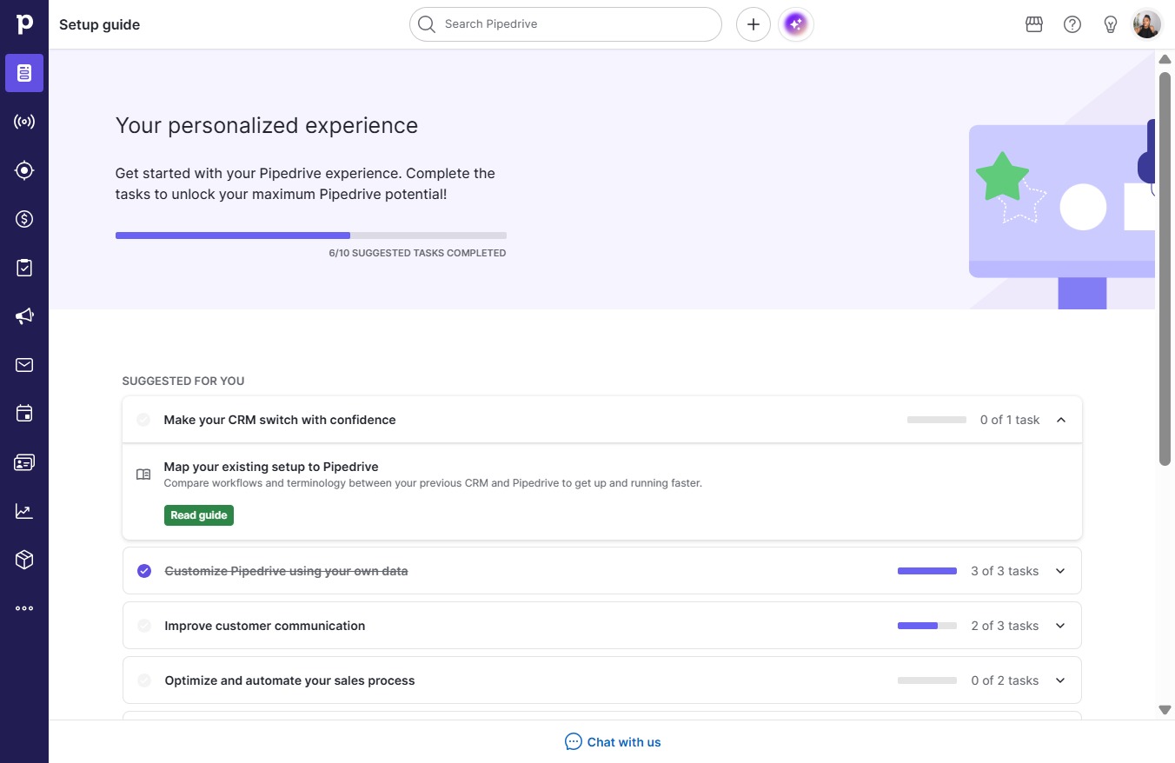This screenshot has width=1175, height=763.
Task: Click the Setup guide page title
Action: click(99, 24)
